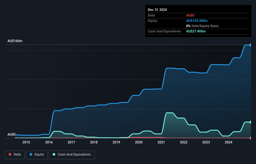Screen dimensions: 256x164
Task: Click the 2020 x-axis label
Action: click(139, 142)
